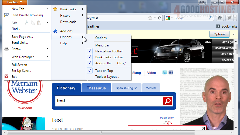Toggle the Navigation Toolbar checkbox item
This screenshot has width=240, height=135.
click(109, 51)
